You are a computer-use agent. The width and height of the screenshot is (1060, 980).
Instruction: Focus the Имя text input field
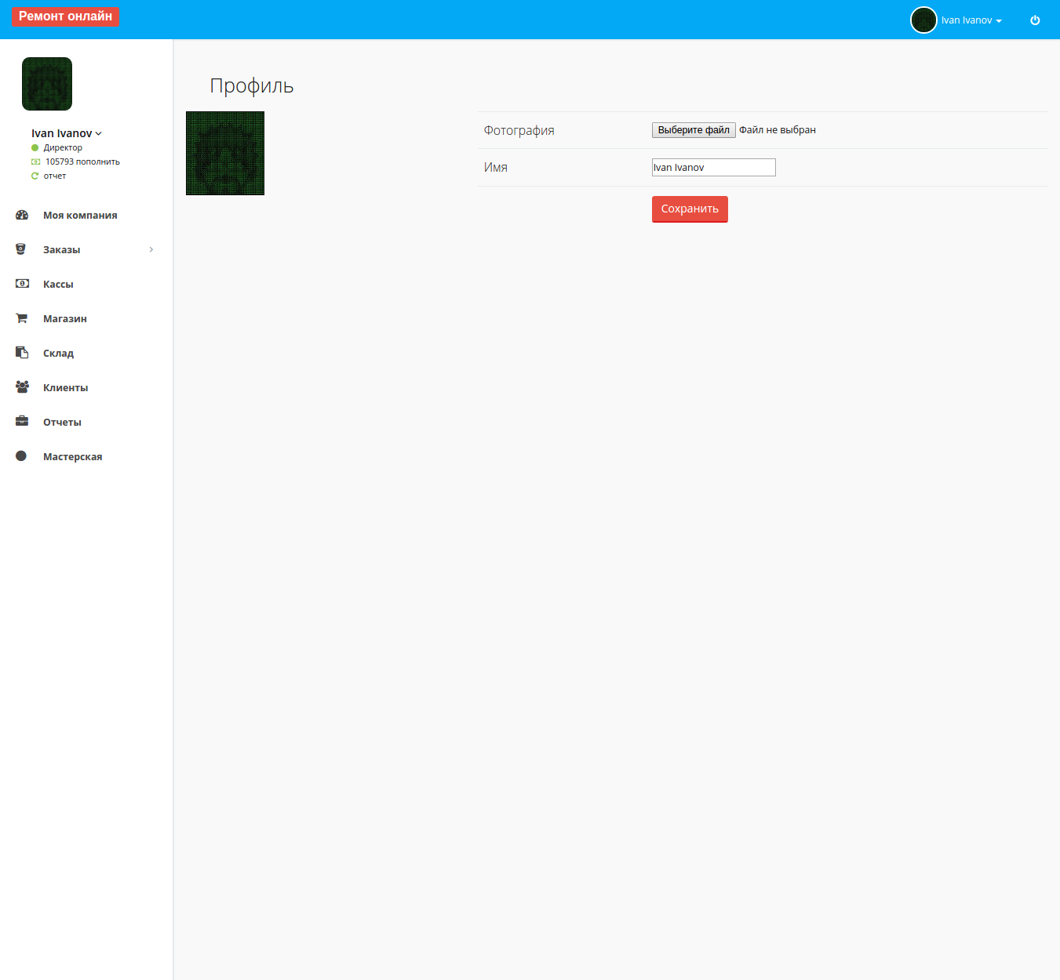tap(714, 167)
